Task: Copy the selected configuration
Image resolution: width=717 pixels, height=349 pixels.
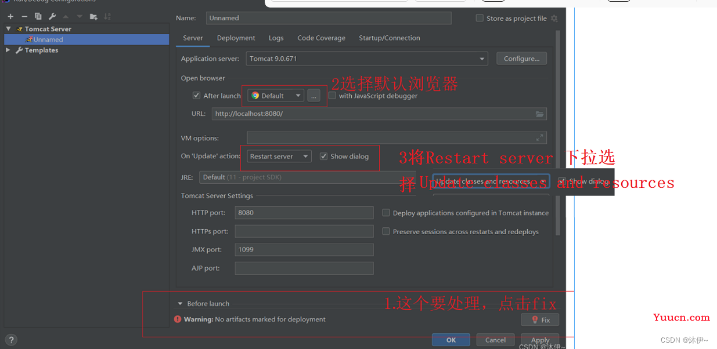Action: coord(38,16)
